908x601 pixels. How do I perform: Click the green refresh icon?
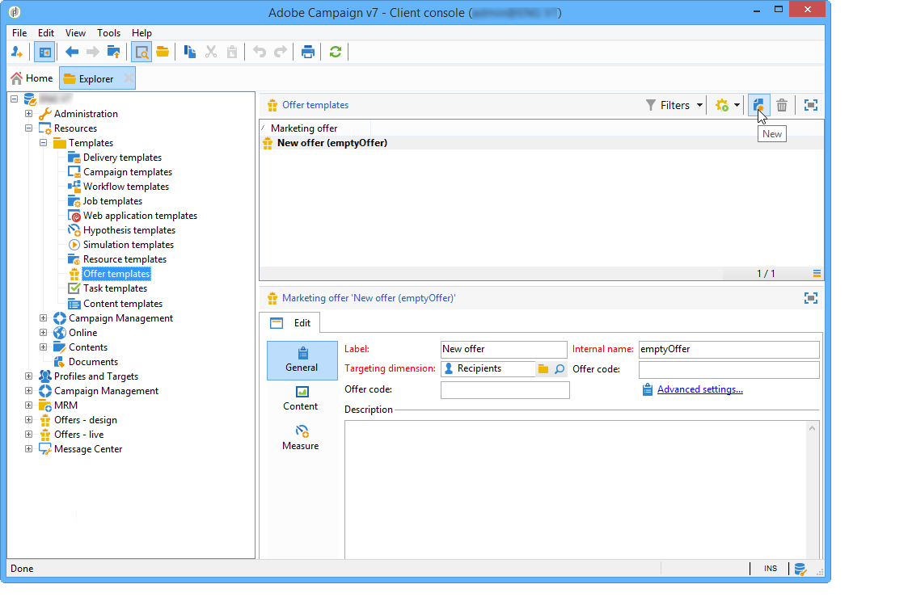[x=336, y=52]
